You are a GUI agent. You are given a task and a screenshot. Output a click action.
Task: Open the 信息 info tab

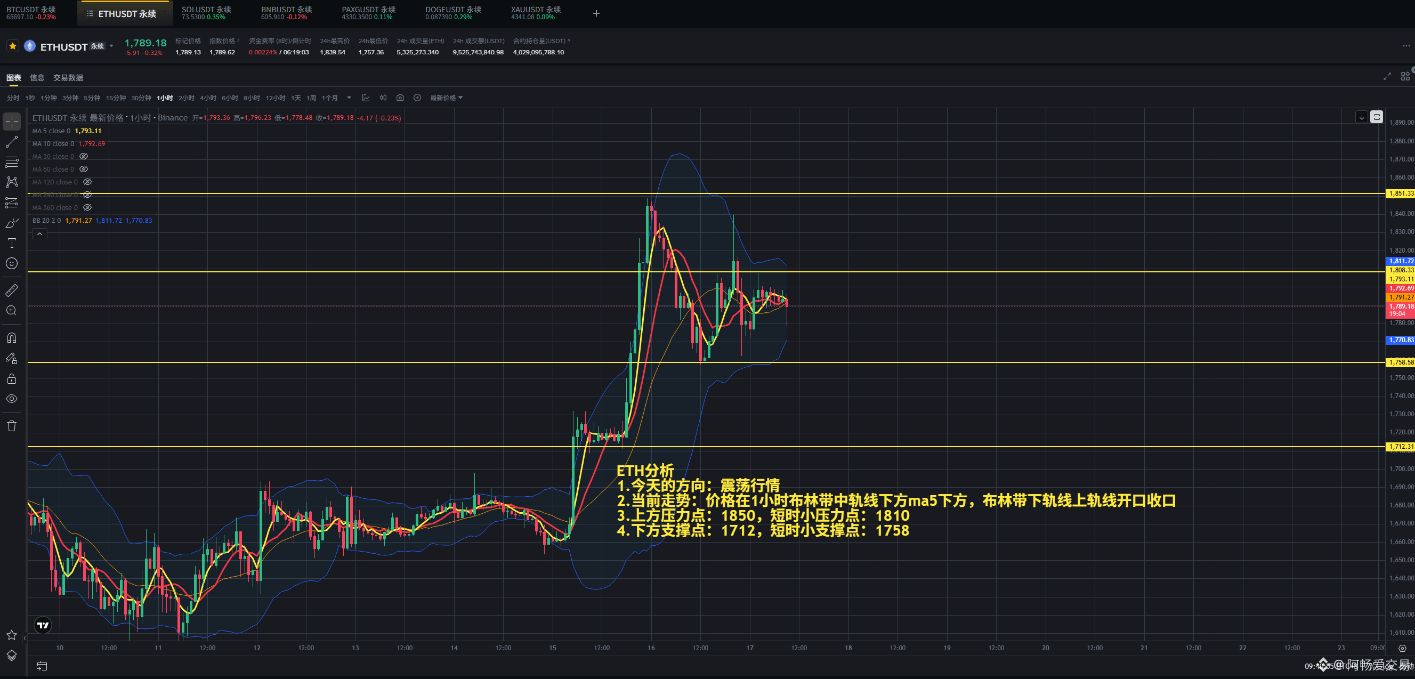pyautogui.click(x=37, y=77)
